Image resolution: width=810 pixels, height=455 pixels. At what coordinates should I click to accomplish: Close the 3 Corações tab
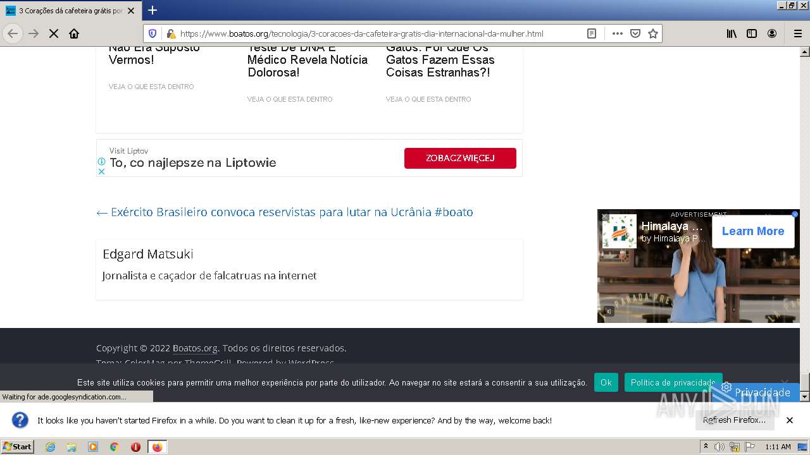coord(131,11)
